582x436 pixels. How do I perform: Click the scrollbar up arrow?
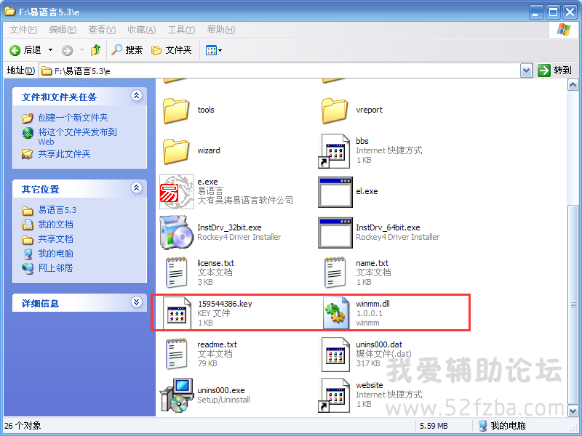coord(573,85)
